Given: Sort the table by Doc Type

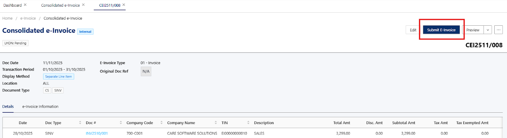Looking at the screenshot, I should pos(80,123).
